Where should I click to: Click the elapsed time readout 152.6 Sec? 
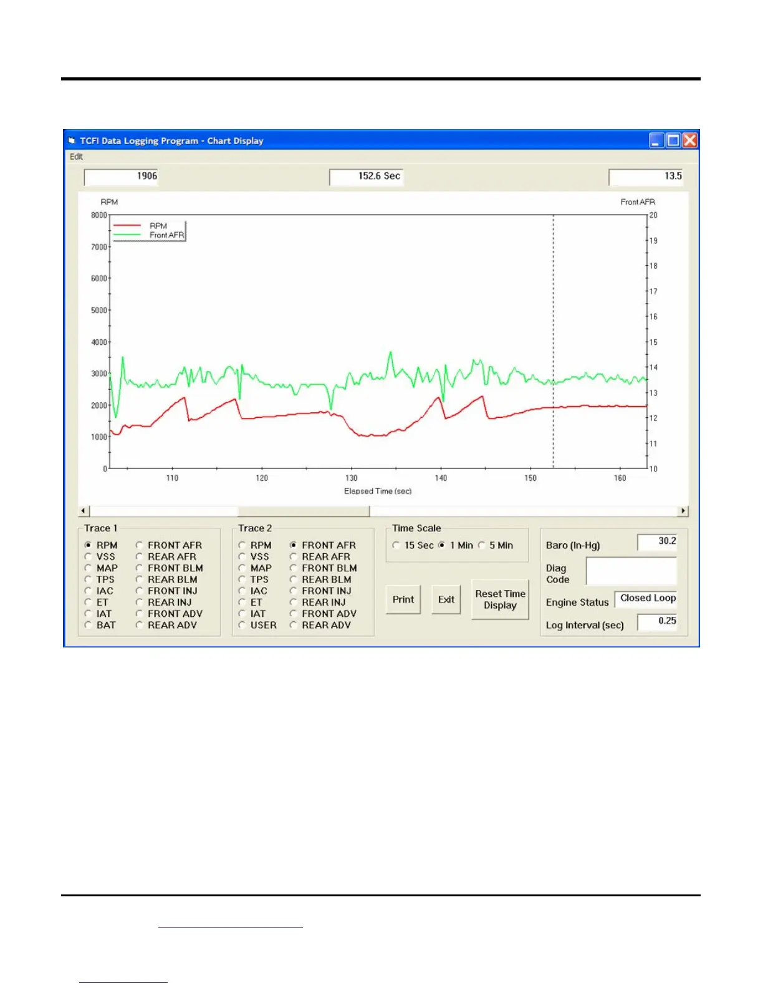click(x=367, y=177)
